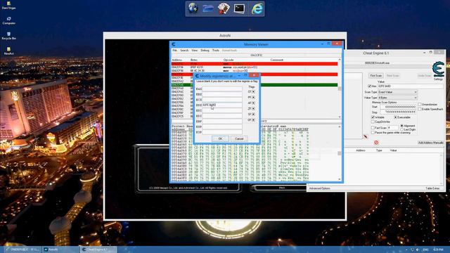Click the EAX register input field

point(222,89)
